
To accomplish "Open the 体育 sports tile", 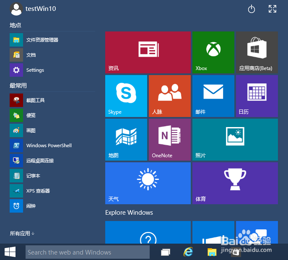I will [x=235, y=183].
